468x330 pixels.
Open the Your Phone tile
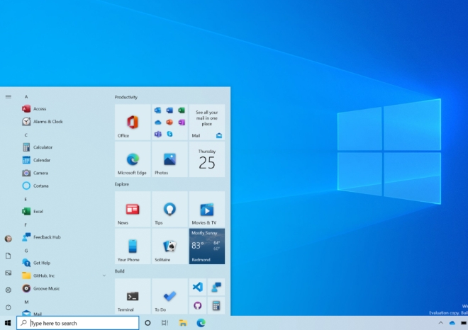tap(133, 246)
